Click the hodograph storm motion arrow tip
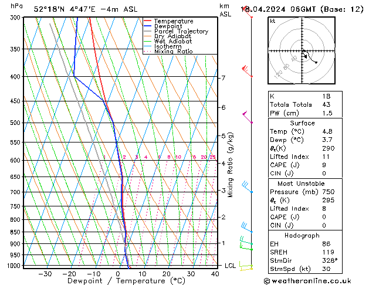The height and width of the screenshot is (285, 369). [x=317, y=62]
